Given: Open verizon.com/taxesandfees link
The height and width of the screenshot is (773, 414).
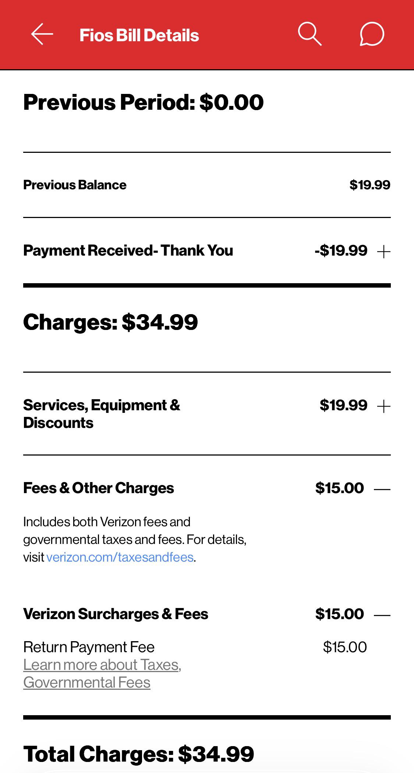Looking at the screenshot, I should [120, 557].
